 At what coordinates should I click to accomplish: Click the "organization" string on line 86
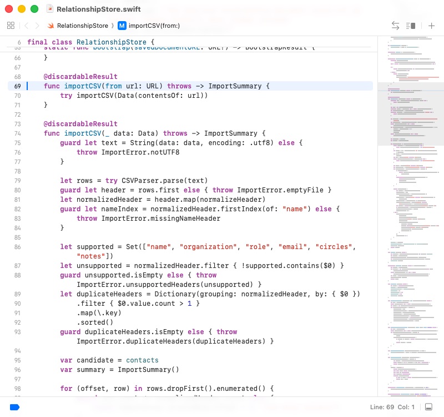(x=208, y=247)
